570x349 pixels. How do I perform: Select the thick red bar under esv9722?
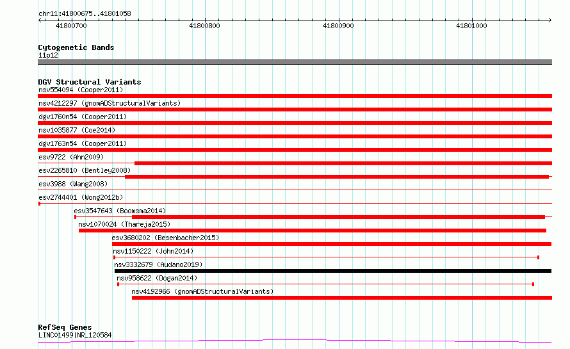[x=343, y=163]
